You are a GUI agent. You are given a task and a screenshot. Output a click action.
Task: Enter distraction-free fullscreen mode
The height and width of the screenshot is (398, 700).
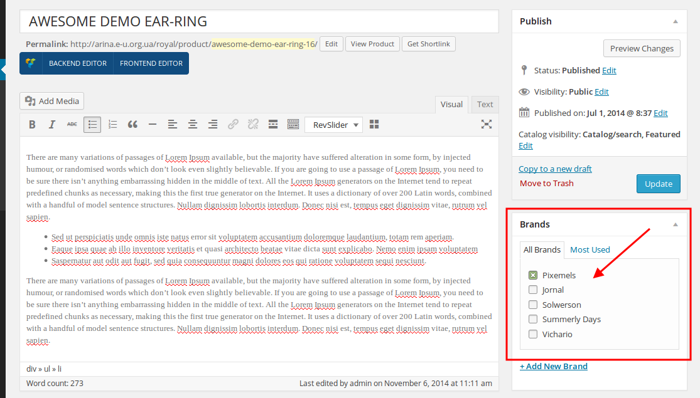(x=487, y=125)
